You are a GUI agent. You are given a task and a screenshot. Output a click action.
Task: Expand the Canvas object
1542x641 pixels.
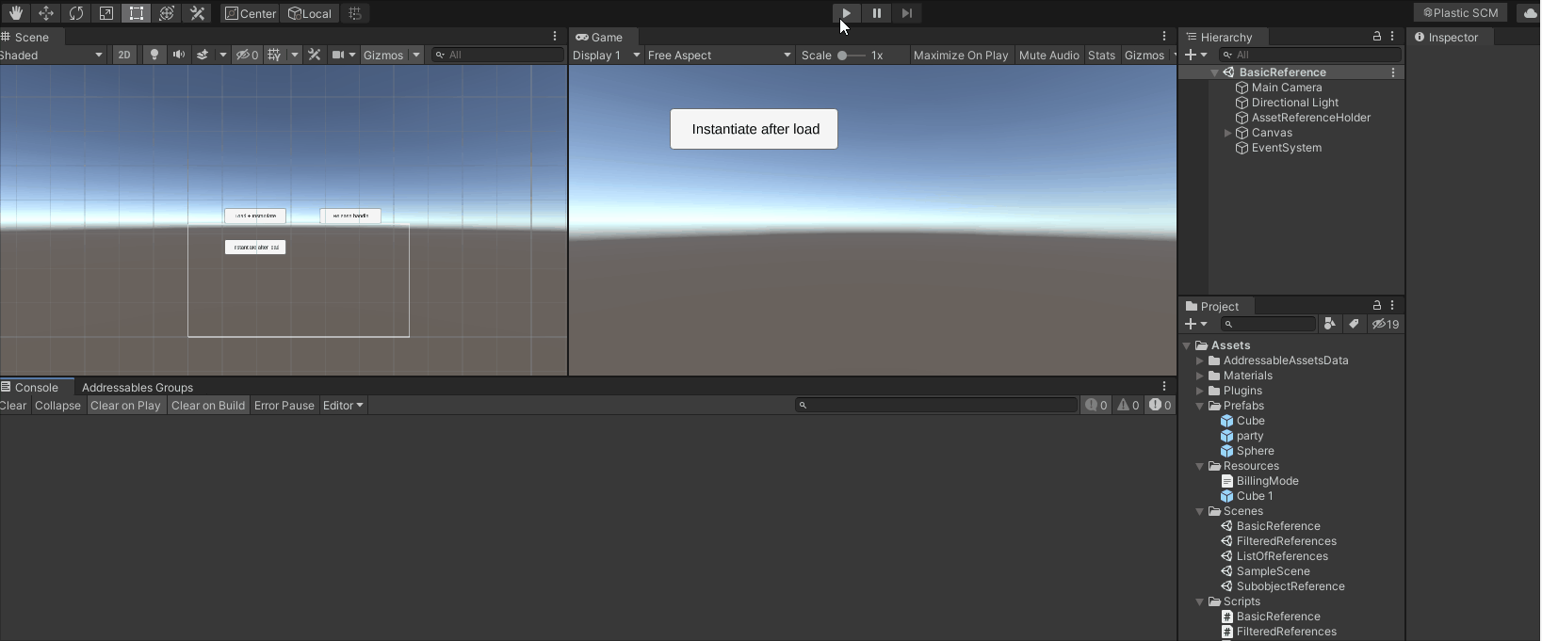(1227, 133)
